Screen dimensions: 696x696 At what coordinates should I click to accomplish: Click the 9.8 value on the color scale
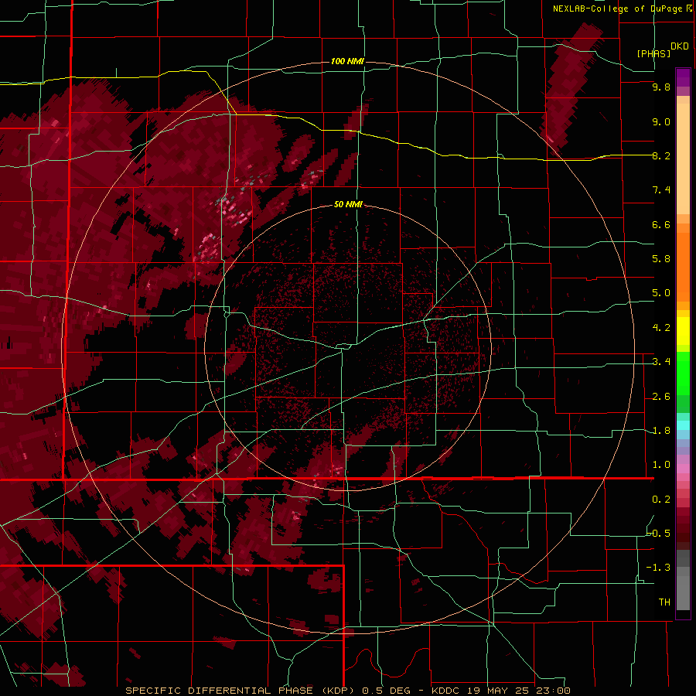[661, 87]
